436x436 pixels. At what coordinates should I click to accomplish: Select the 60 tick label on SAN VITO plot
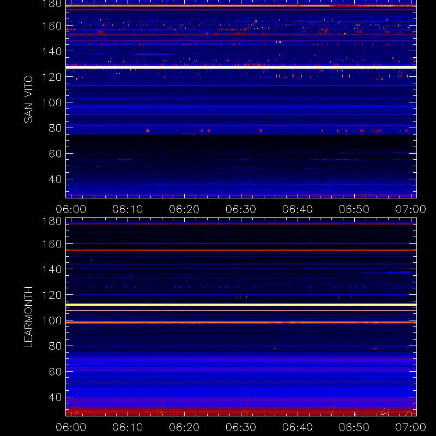click(x=56, y=154)
